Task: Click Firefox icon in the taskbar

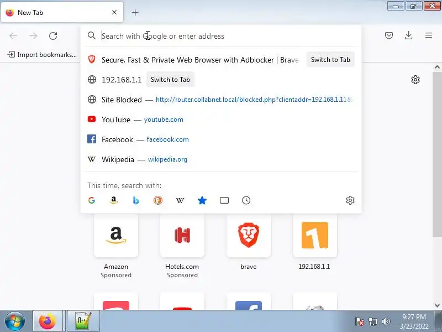Action: coord(48,321)
